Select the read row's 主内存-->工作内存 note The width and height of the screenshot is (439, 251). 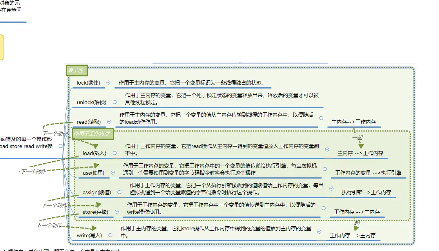(x=354, y=122)
